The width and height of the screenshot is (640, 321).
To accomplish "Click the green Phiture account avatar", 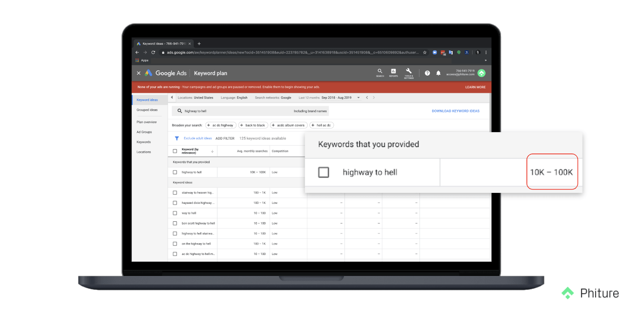I will (x=481, y=73).
